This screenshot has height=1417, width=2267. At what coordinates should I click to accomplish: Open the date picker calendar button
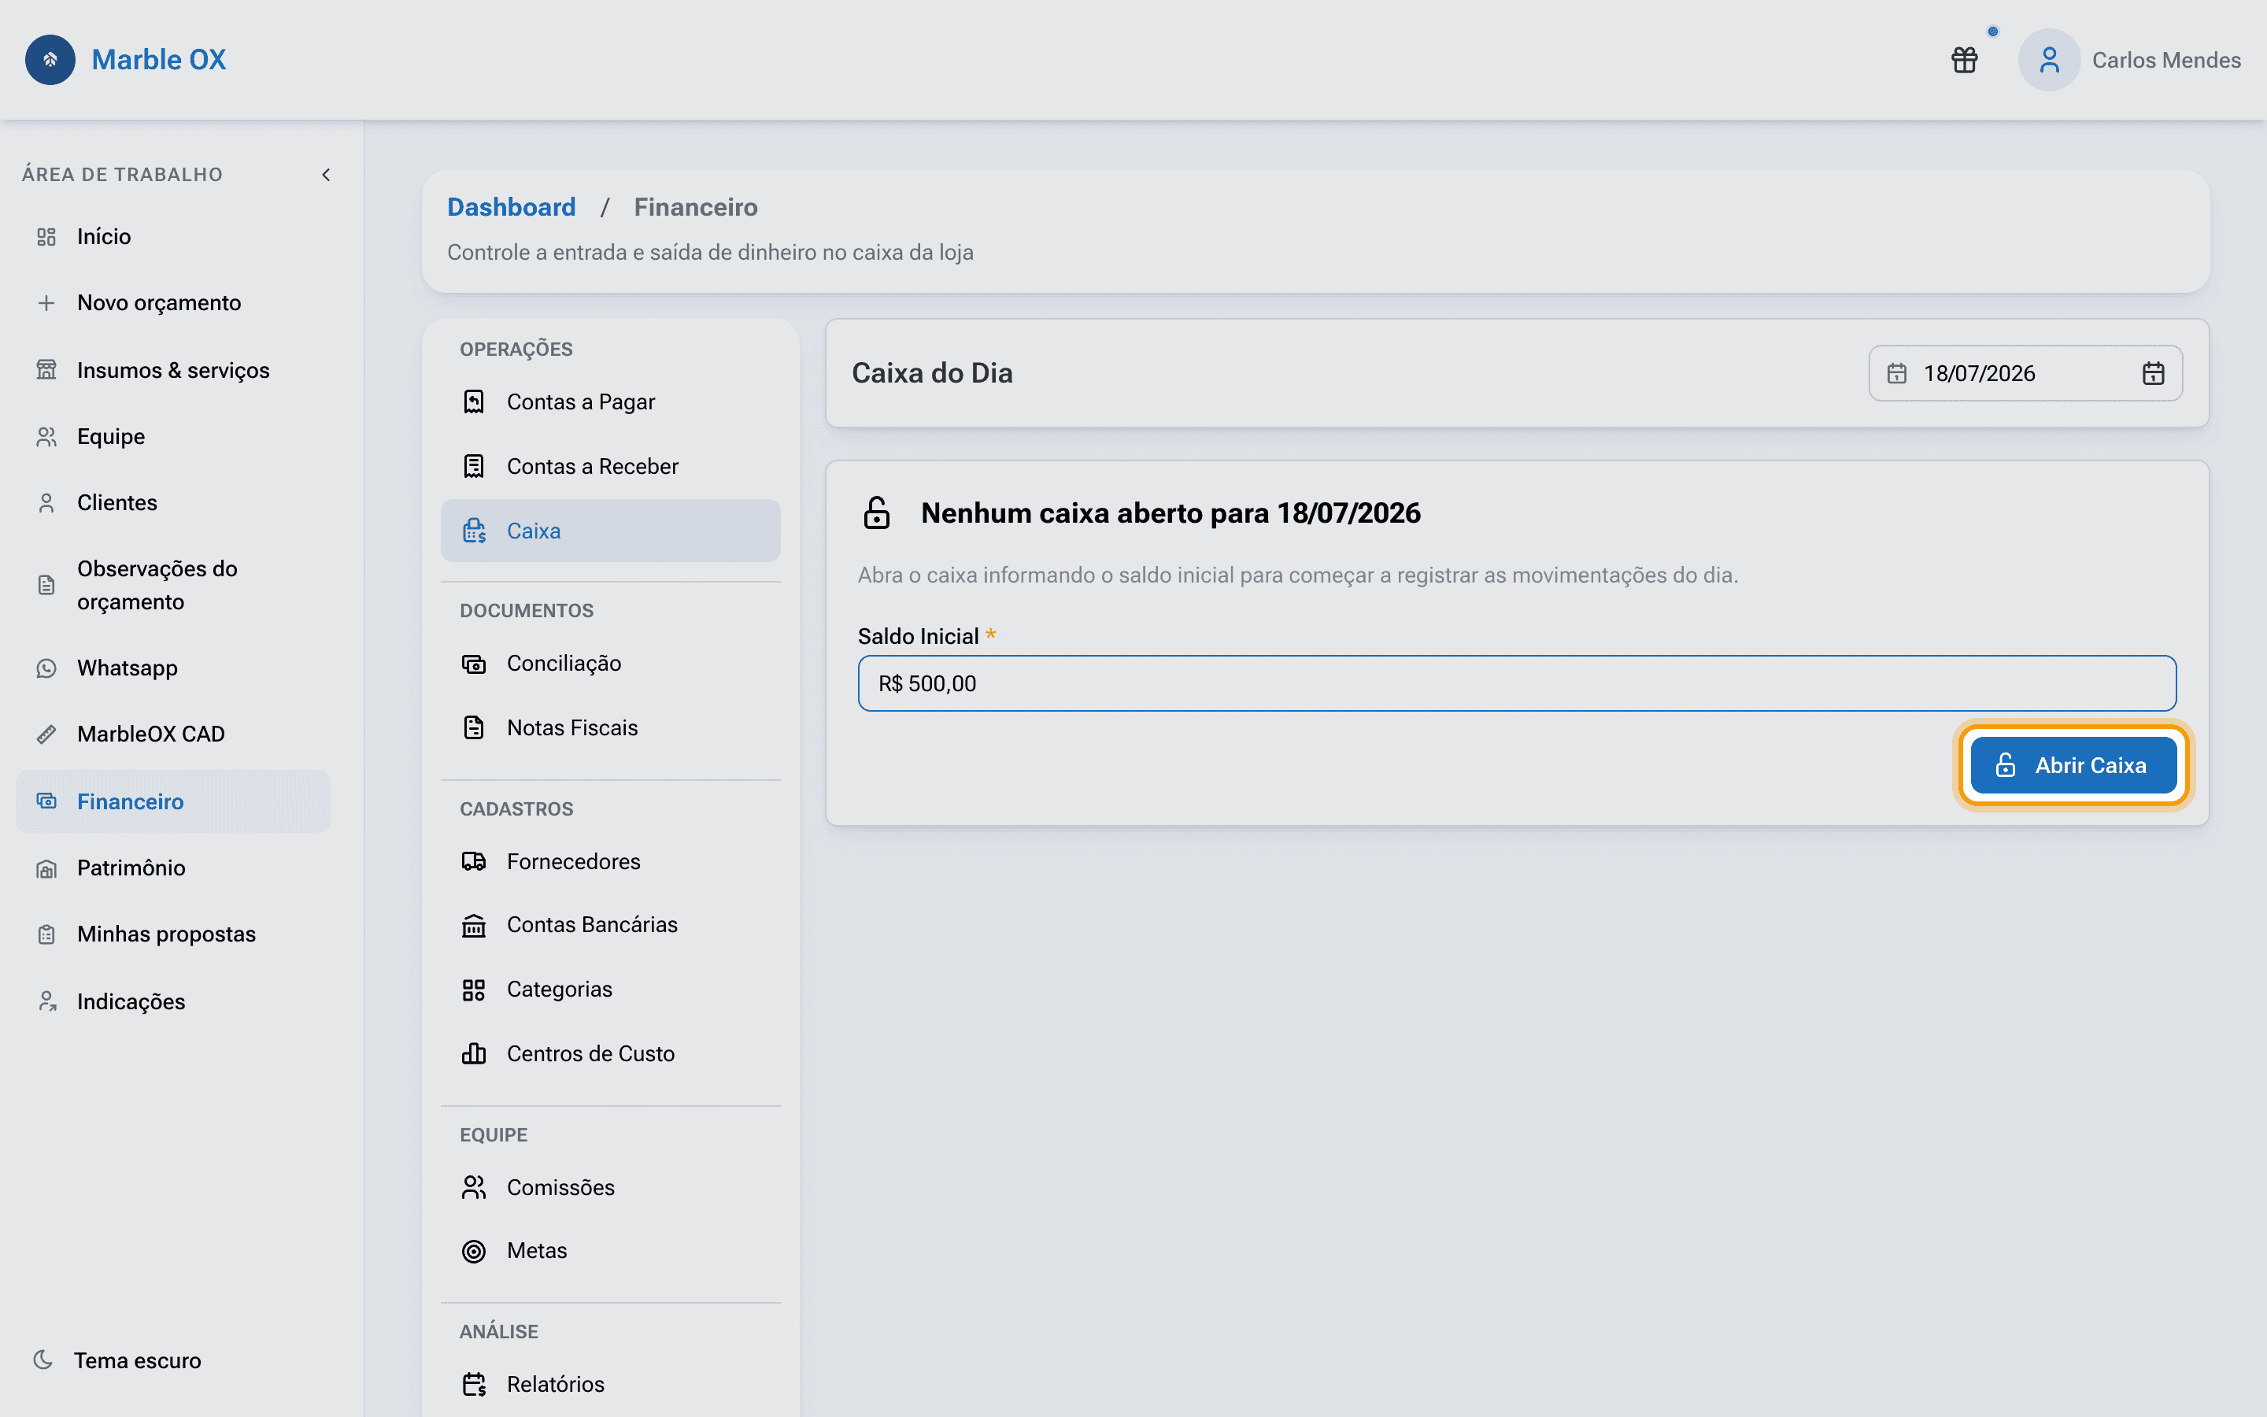click(x=2154, y=373)
